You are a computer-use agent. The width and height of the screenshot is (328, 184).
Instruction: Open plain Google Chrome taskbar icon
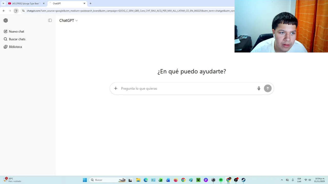point(183,180)
